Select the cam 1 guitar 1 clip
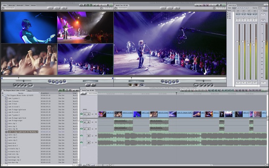 coord(13,98)
